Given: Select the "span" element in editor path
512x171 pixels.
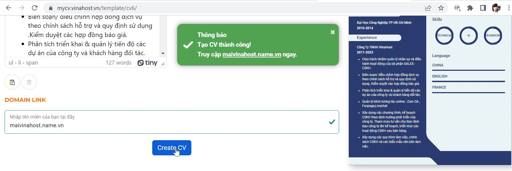Looking at the screenshot, I should point(32,63).
